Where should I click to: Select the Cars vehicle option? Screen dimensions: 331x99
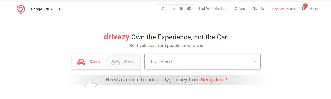click(x=89, y=62)
